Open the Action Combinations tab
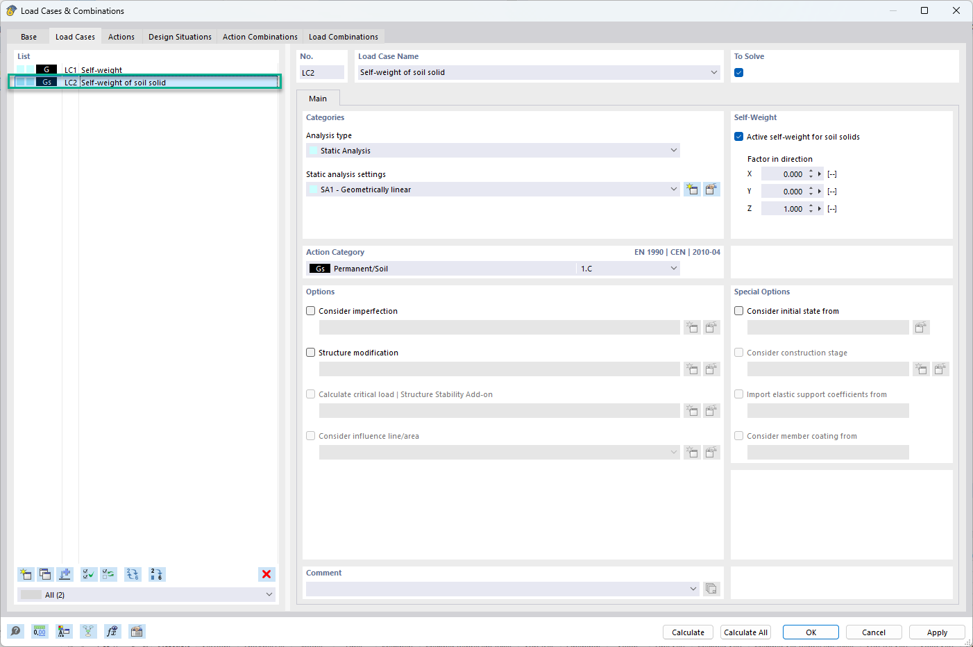The height and width of the screenshot is (647, 973). pyautogui.click(x=260, y=37)
